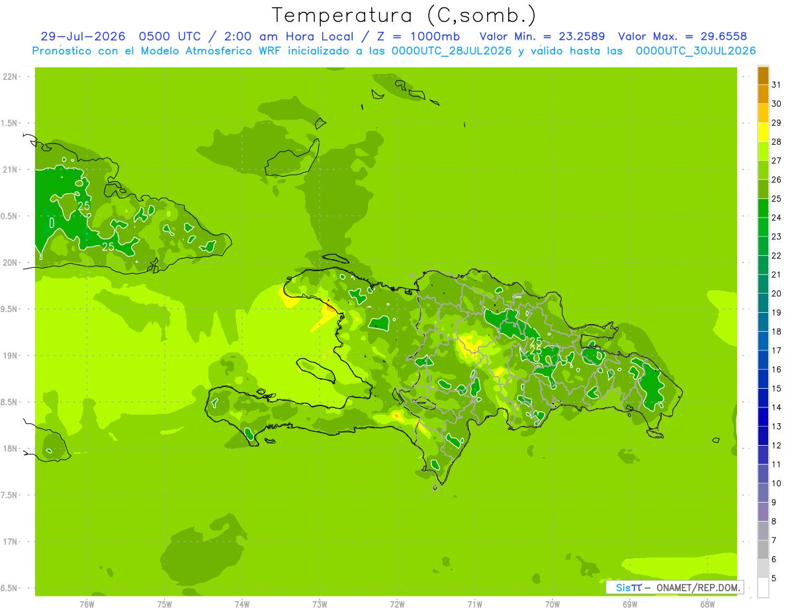Viewport: 794px width, 613px height.
Task: Click "Valor Max. = 29.6558" value
Action: (x=682, y=36)
